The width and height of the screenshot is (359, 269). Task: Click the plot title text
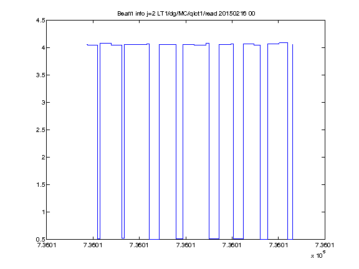pyautogui.click(x=186, y=14)
